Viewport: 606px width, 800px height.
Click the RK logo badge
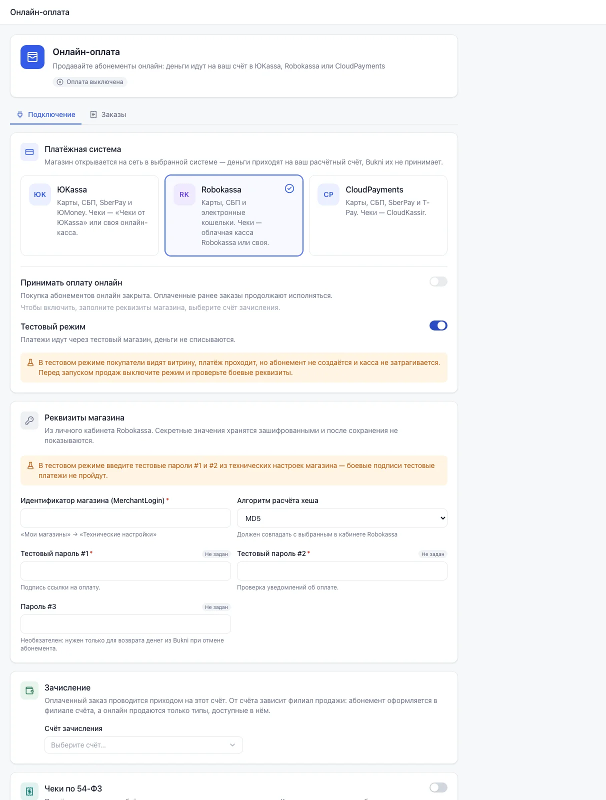(184, 194)
